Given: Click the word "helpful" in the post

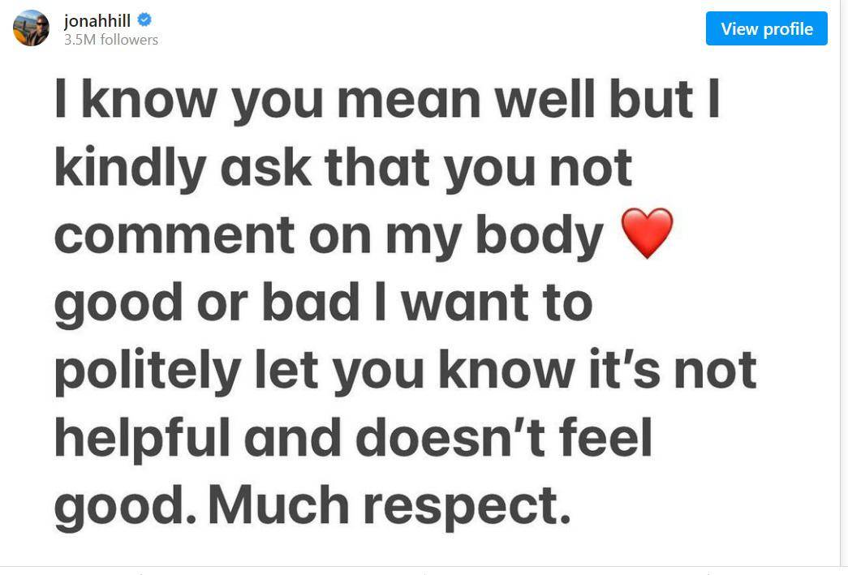Looking at the screenshot, I should pos(142,437).
